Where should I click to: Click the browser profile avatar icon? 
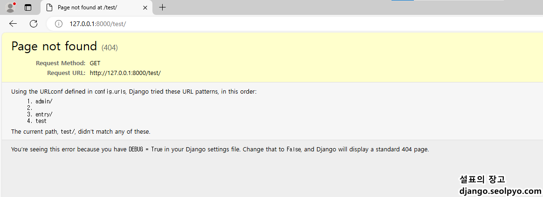(x=11, y=7)
